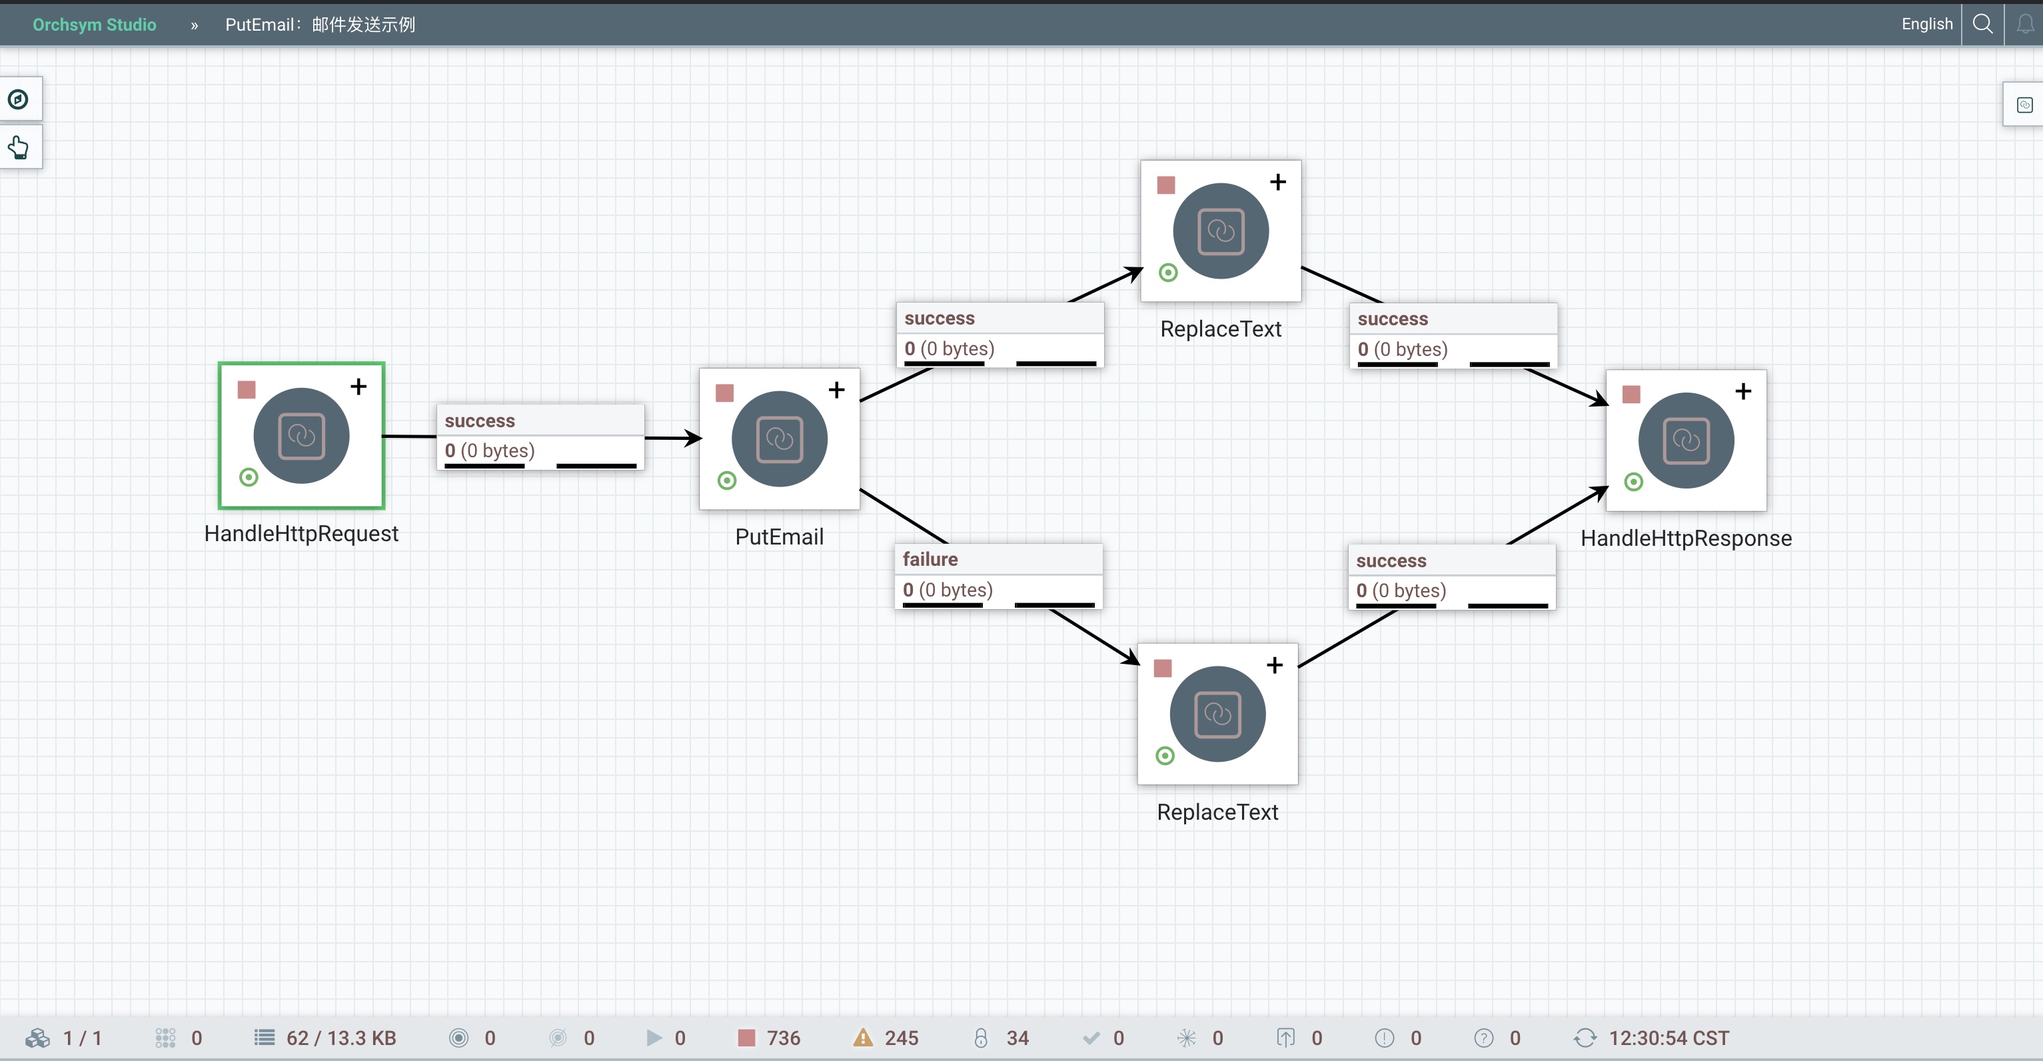Toggle the red stop square on PutEmail
2043x1061 pixels.
pos(724,393)
